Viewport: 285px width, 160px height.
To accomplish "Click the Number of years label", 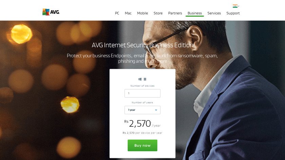I will click(142, 102).
